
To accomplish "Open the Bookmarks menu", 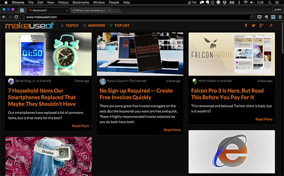I will click(x=81, y=3).
